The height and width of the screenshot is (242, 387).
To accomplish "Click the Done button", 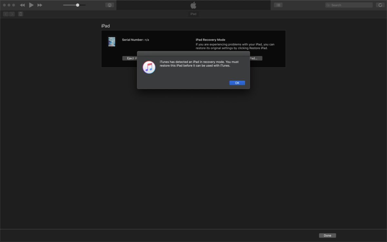I will [327, 236].
